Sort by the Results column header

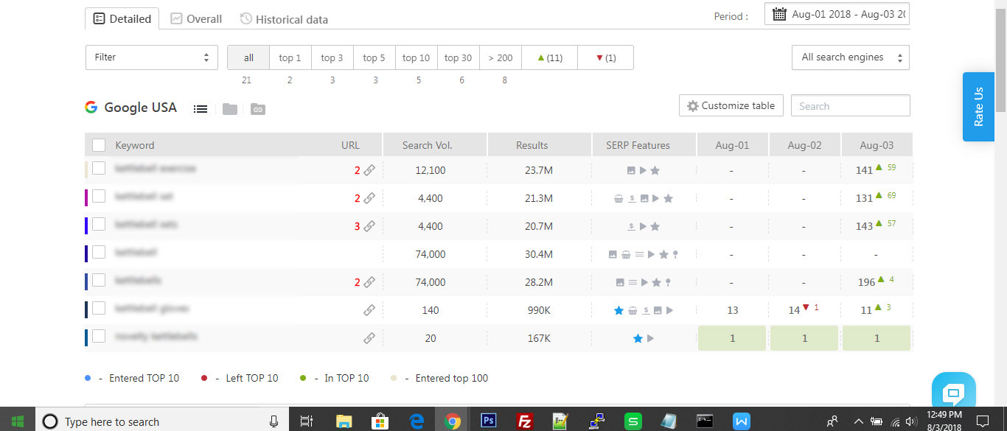[x=540, y=145]
